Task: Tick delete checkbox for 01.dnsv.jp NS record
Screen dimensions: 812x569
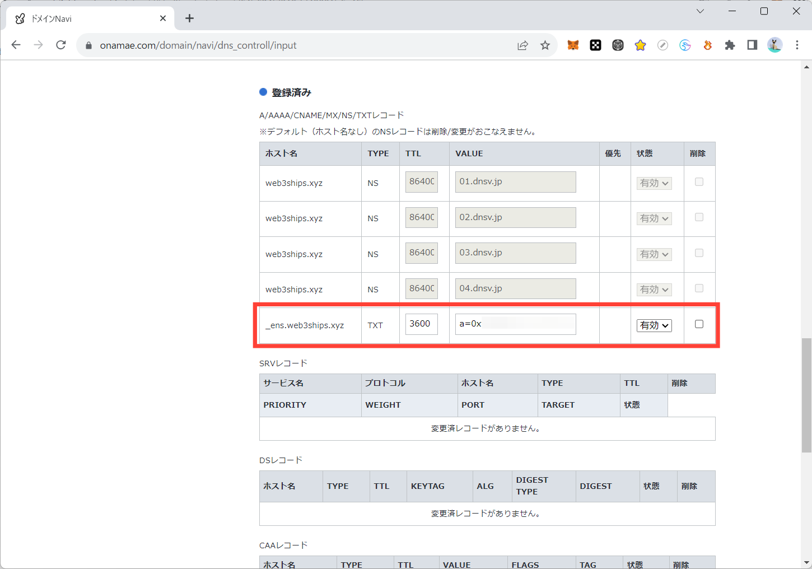Action: (699, 182)
